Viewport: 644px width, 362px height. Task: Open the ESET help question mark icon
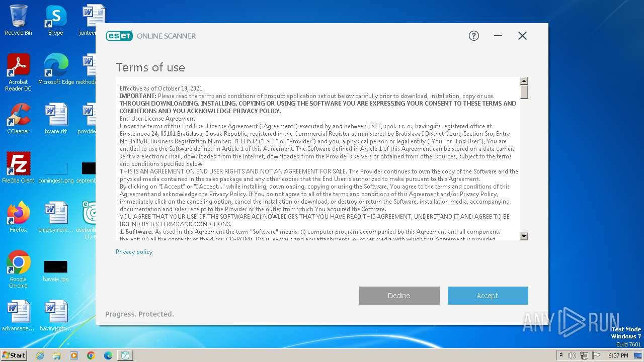[473, 36]
